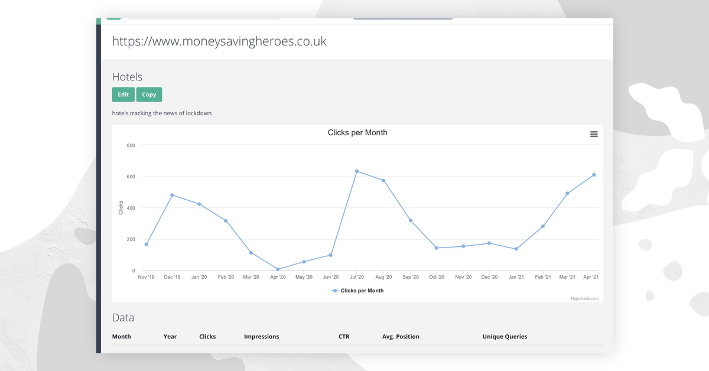Viewport: 709px width, 371px height.
Task: Click the blue legend marker dot
Action: 334,291
